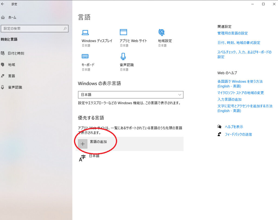Select the 日付と時刻 calendar-clock icon
Screen dimensions: 278x220
[x=3, y=53]
